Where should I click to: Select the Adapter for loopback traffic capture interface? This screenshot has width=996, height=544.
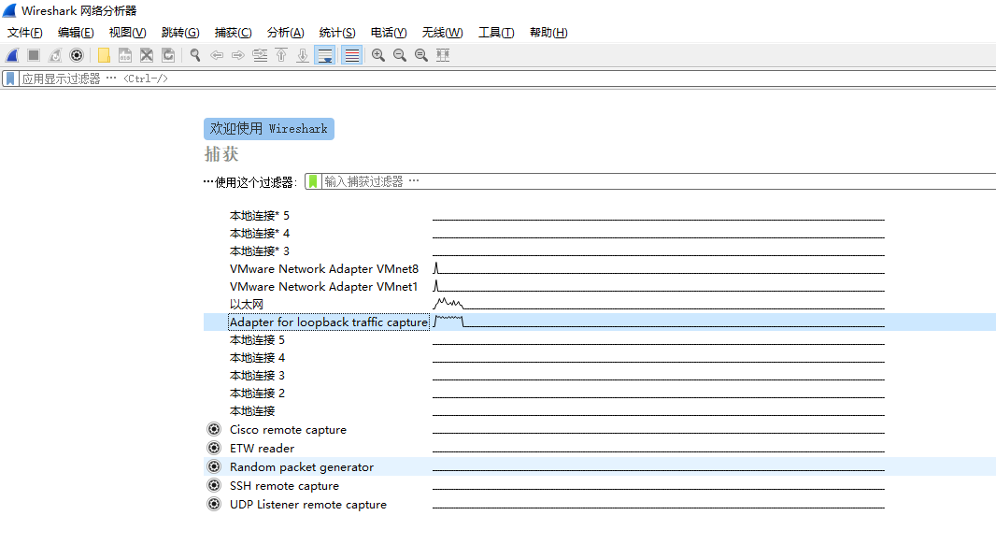point(329,322)
